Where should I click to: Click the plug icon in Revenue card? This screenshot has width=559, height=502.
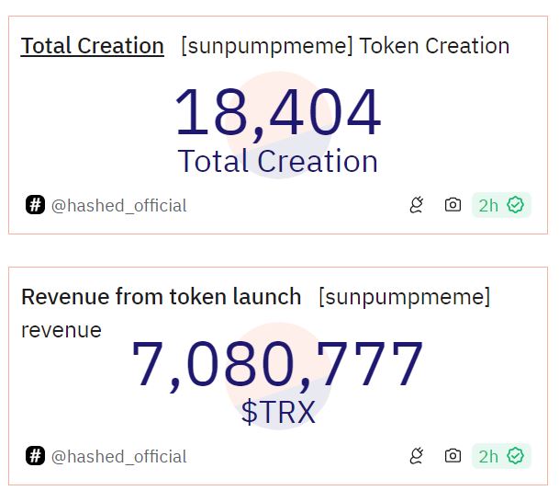click(417, 456)
